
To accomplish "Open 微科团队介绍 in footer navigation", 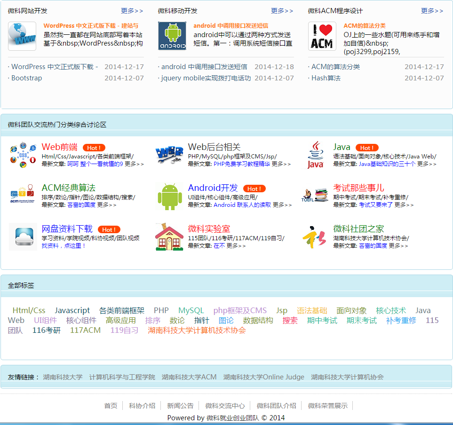I will point(276,406).
